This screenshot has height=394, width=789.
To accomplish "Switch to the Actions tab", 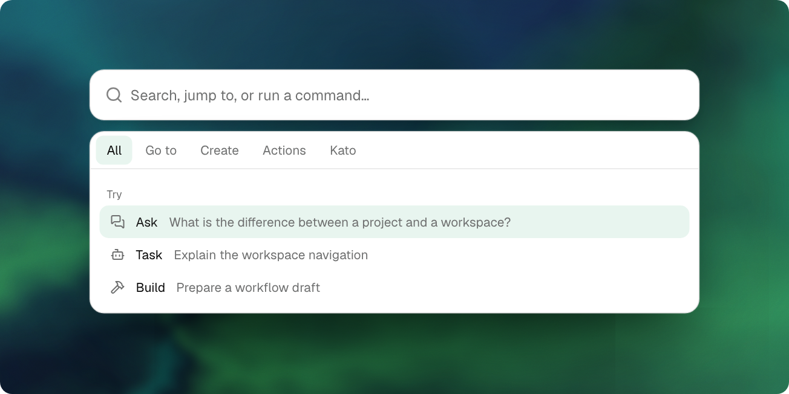I will click(x=284, y=150).
